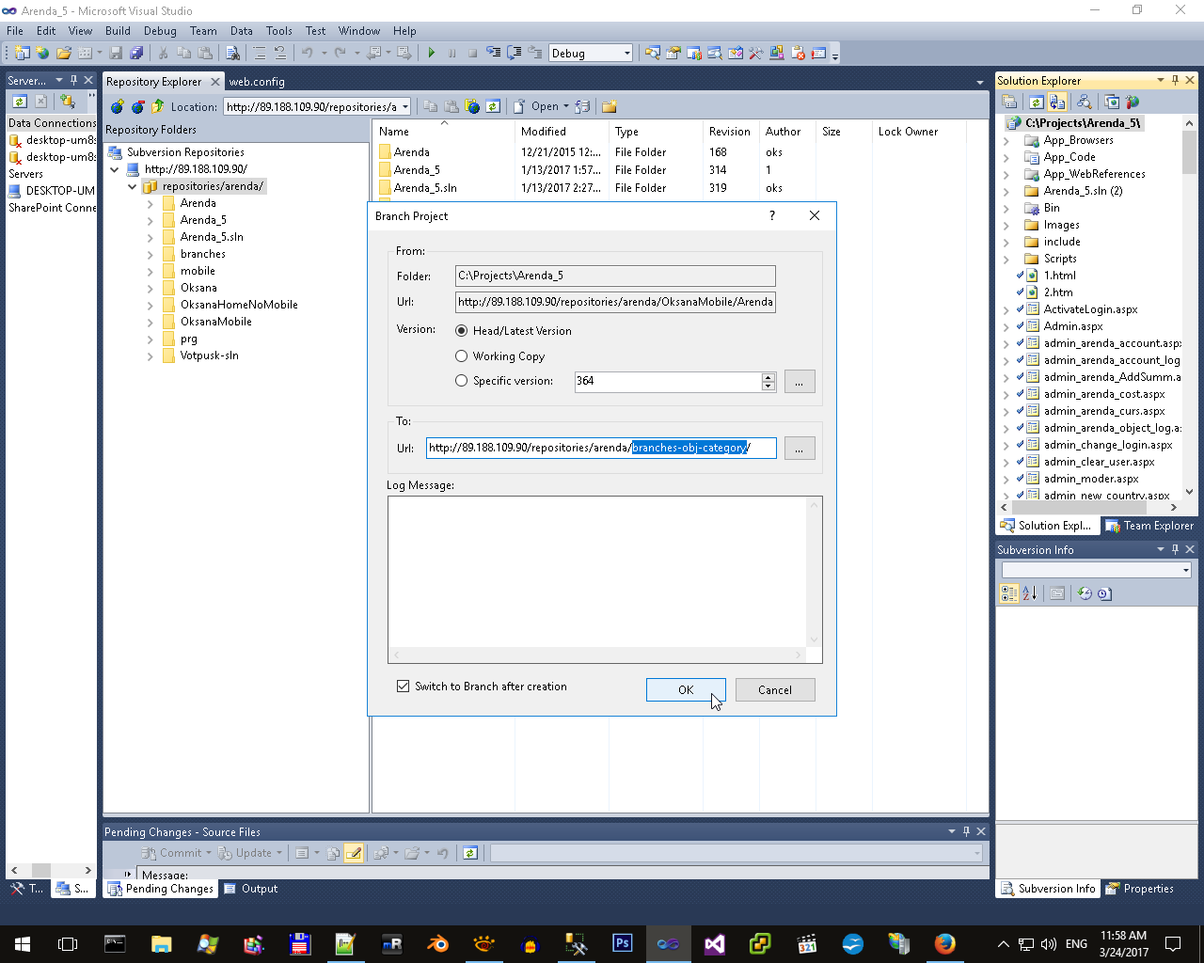Screen dimensions: 1204x963
Task: Click the Open File toolbar icon
Action: coord(64,53)
